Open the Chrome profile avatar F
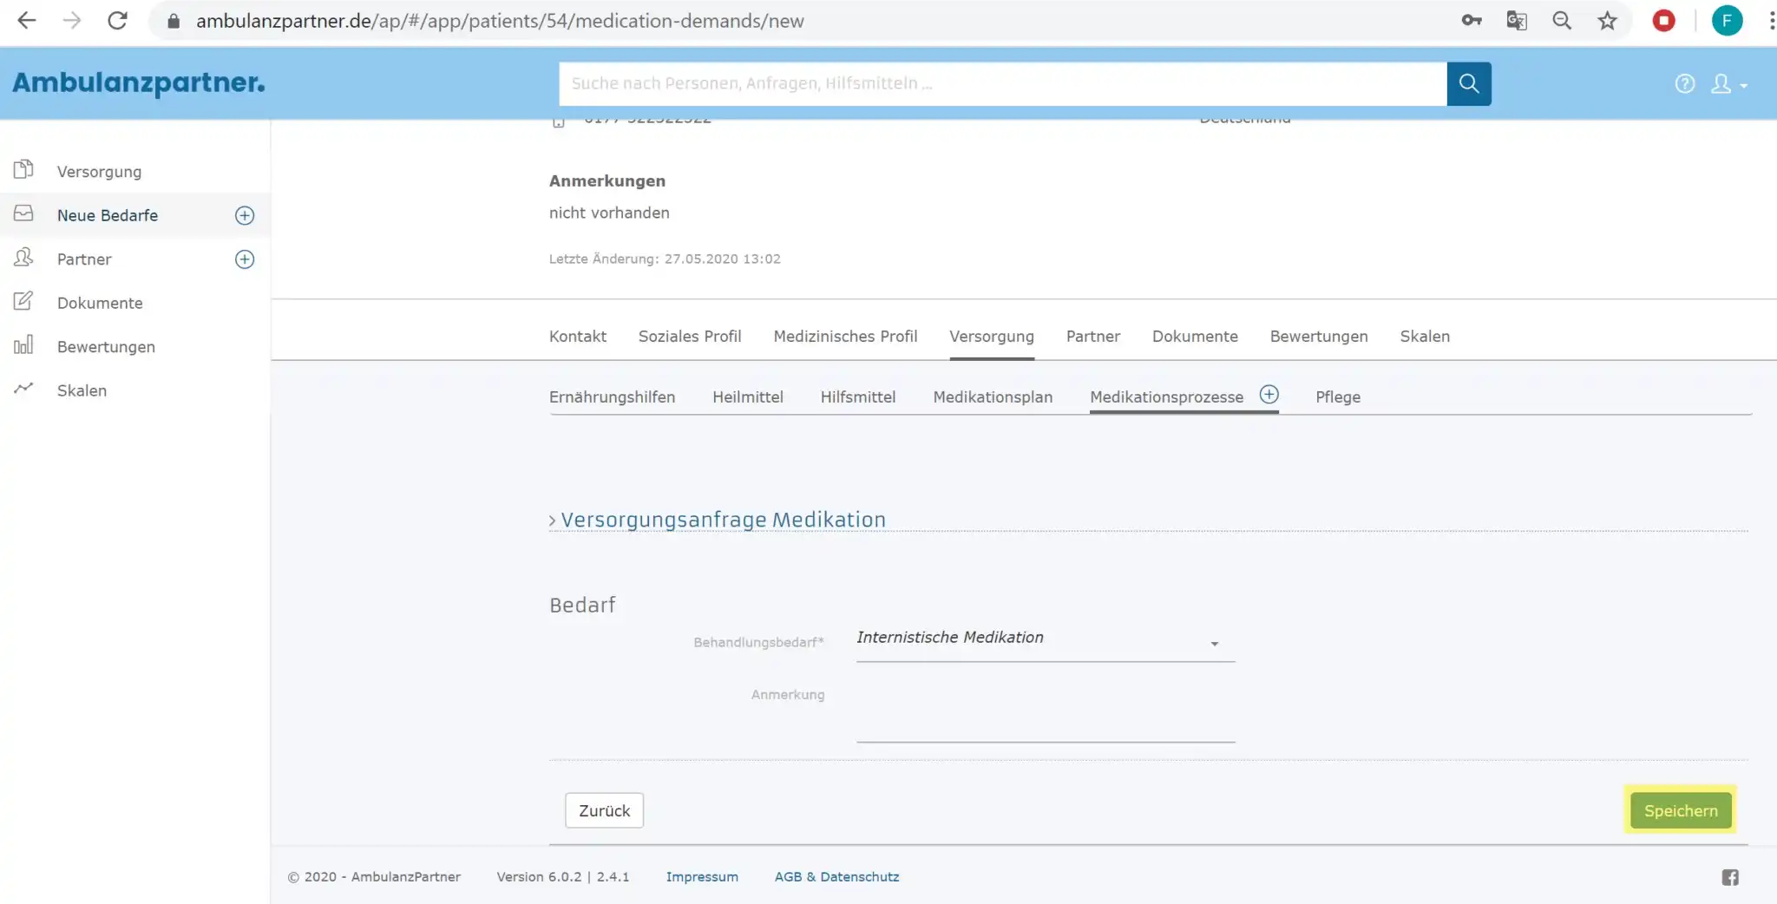This screenshot has width=1777, height=904. click(1727, 21)
